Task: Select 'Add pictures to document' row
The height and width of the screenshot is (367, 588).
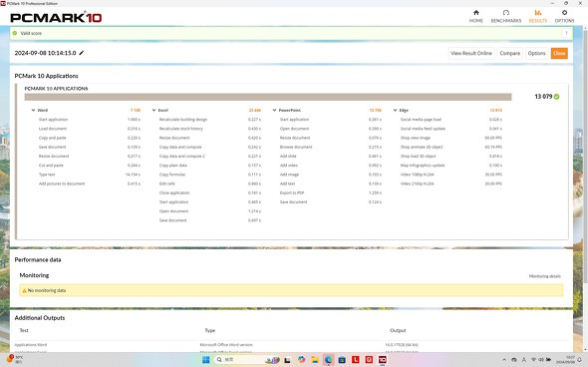Action: click(90, 183)
